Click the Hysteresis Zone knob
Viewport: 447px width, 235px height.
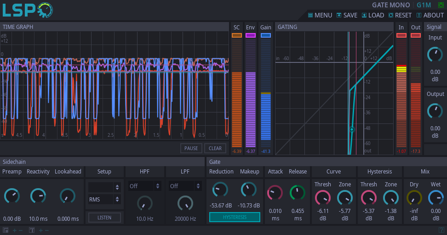(391, 197)
